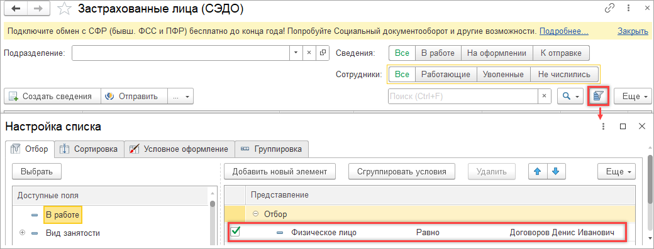This screenshot has height=249, width=654.
Task: Open the dropdown beside the Отправить button
Action: click(180, 96)
